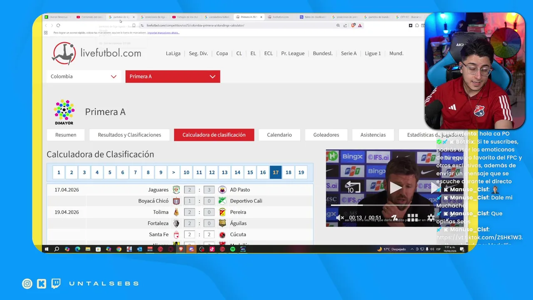Screen dimensions: 533x300
Task: Open TikTok from the taskbar
Action: [212, 249]
